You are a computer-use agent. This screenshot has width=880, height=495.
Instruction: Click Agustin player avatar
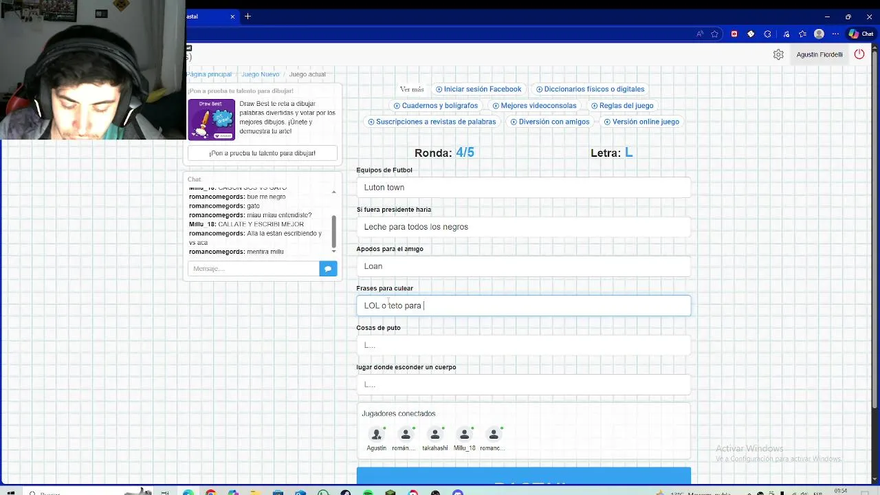[x=376, y=434]
